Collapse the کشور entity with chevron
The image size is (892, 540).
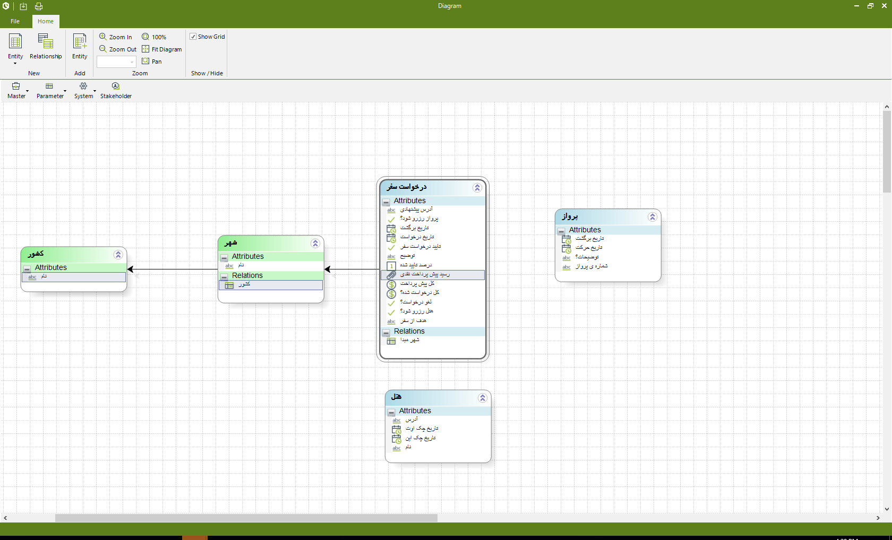coord(118,255)
